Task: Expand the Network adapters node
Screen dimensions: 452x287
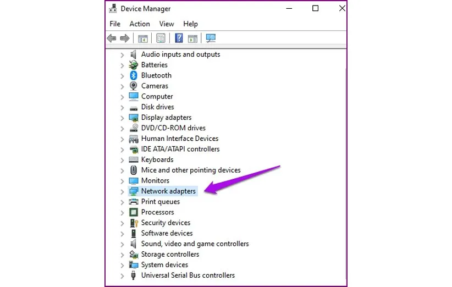Action: [122, 191]
